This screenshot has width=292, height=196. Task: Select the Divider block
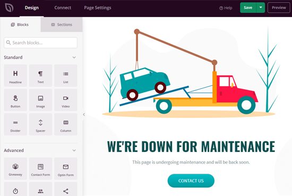(15, 124)
